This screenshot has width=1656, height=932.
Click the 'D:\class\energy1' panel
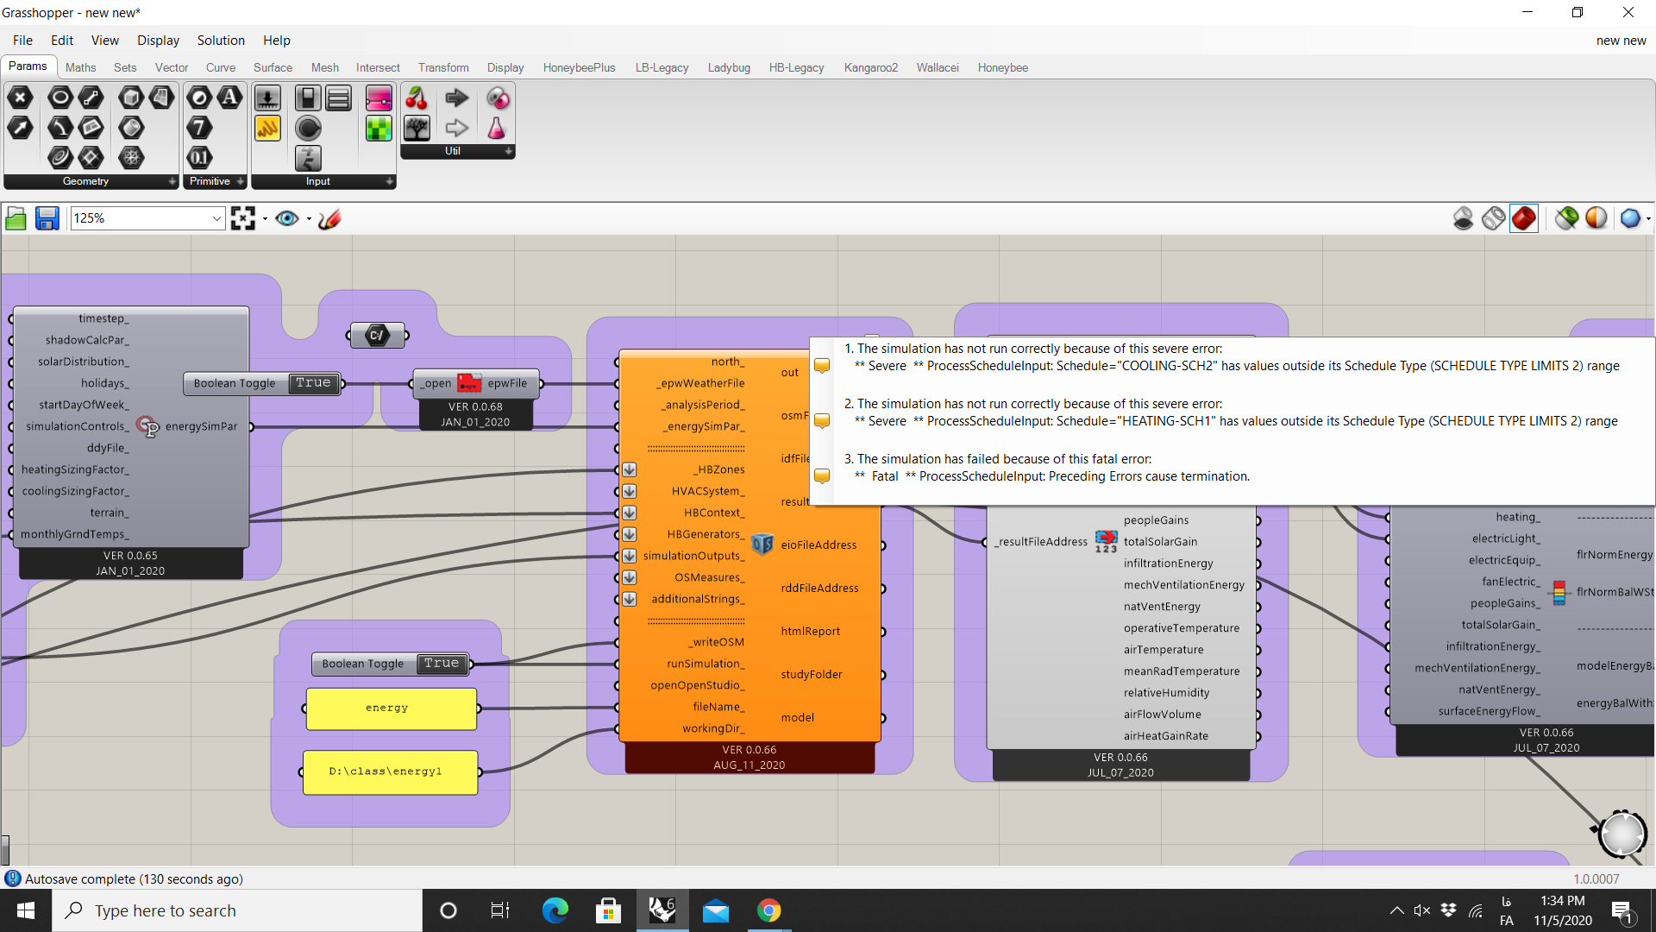[x=390, y=771]
